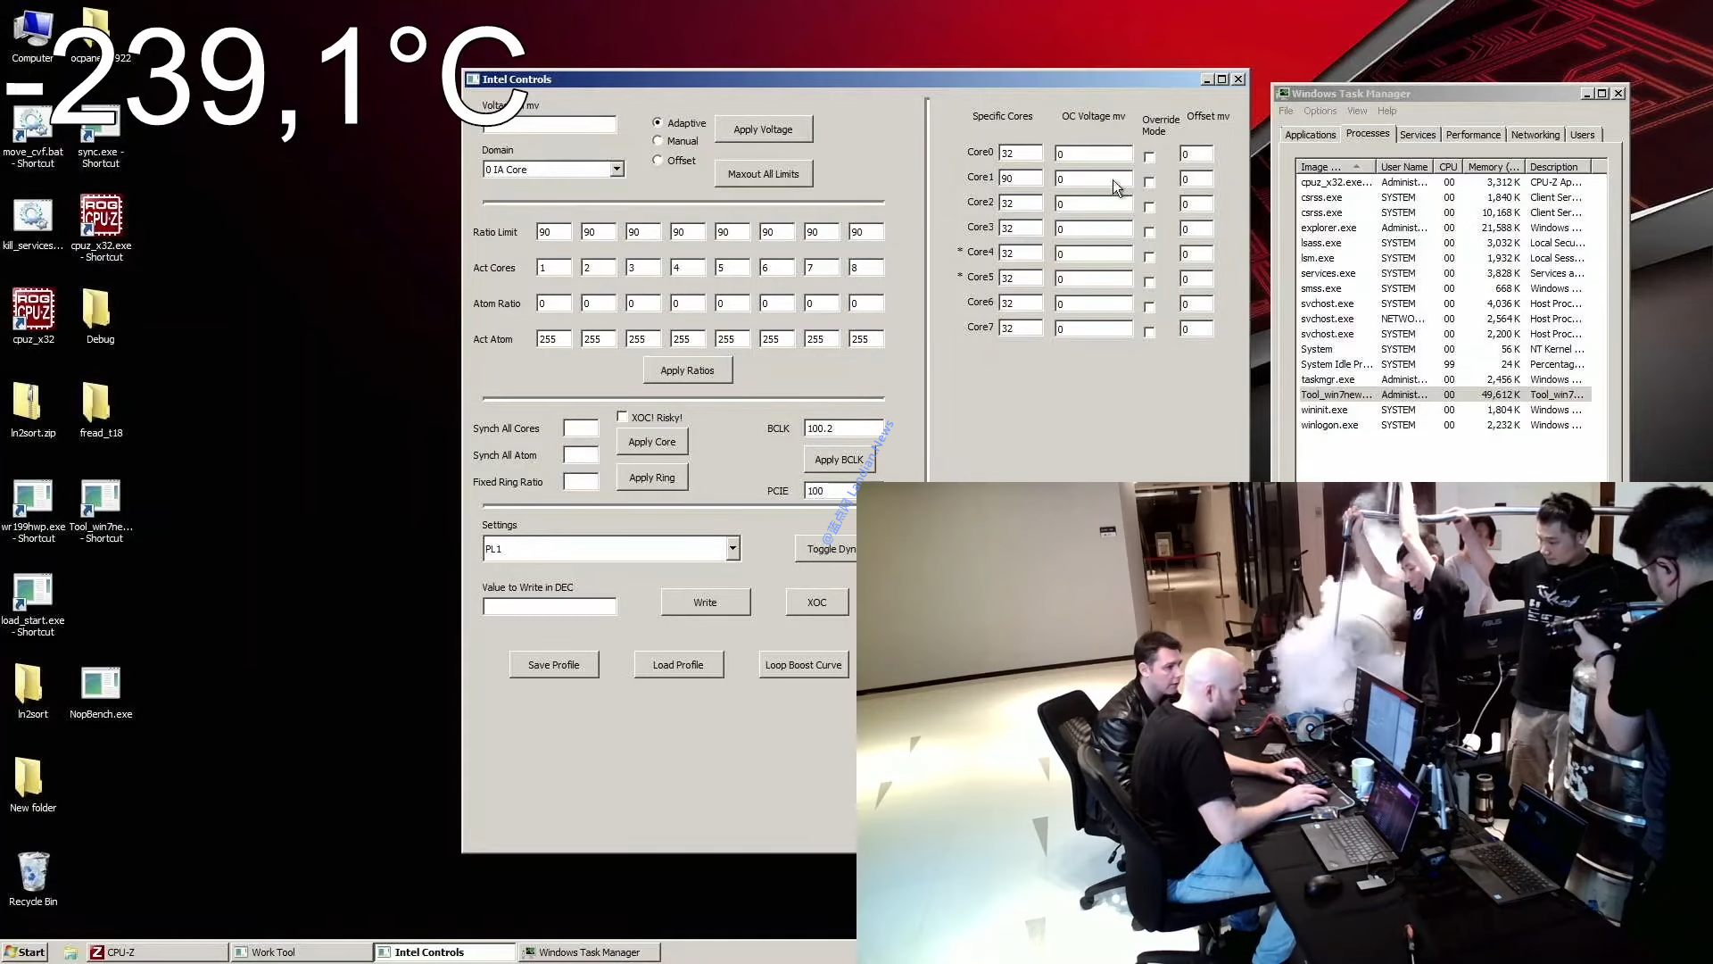Click the Apply Ring button
This screenshot has width=1713, height=964.
point(652,478)
